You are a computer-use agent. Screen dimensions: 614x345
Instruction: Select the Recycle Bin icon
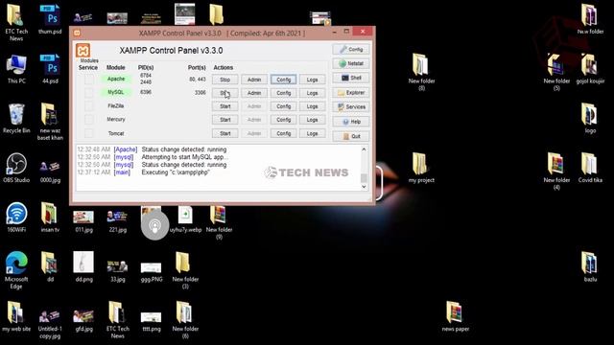(16, 119)
